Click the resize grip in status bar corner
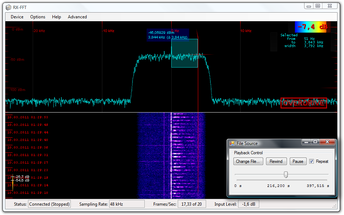This screenshot has width=344, height=215. [x=334, y=206]
